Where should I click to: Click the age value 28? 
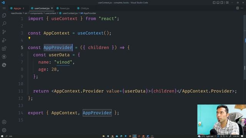click(54, 69)
